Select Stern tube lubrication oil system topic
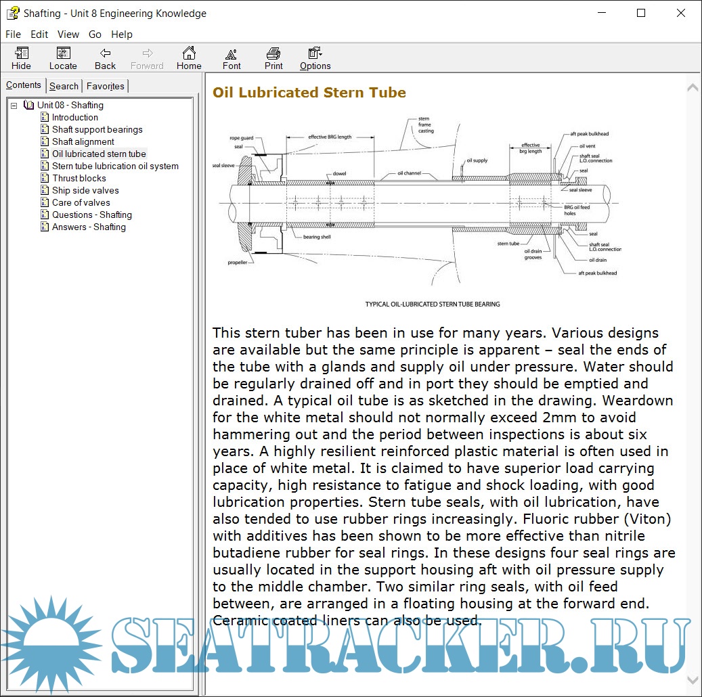This screenshot has width=702, height=697. [115, 166]
